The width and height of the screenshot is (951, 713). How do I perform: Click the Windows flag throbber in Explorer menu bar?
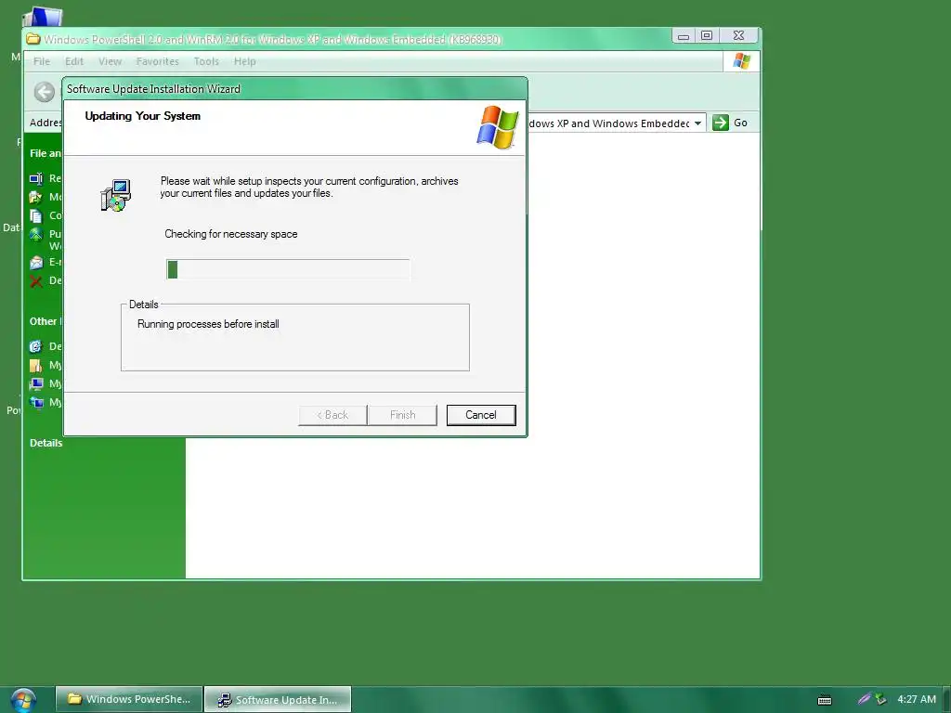tap(741, 61)
